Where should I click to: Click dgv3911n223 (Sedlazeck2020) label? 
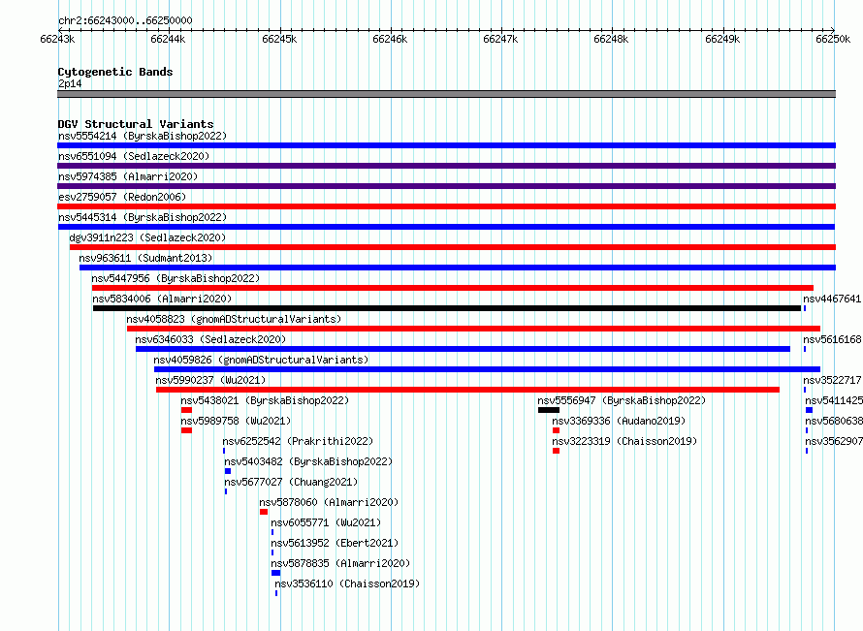click(147, 237)
